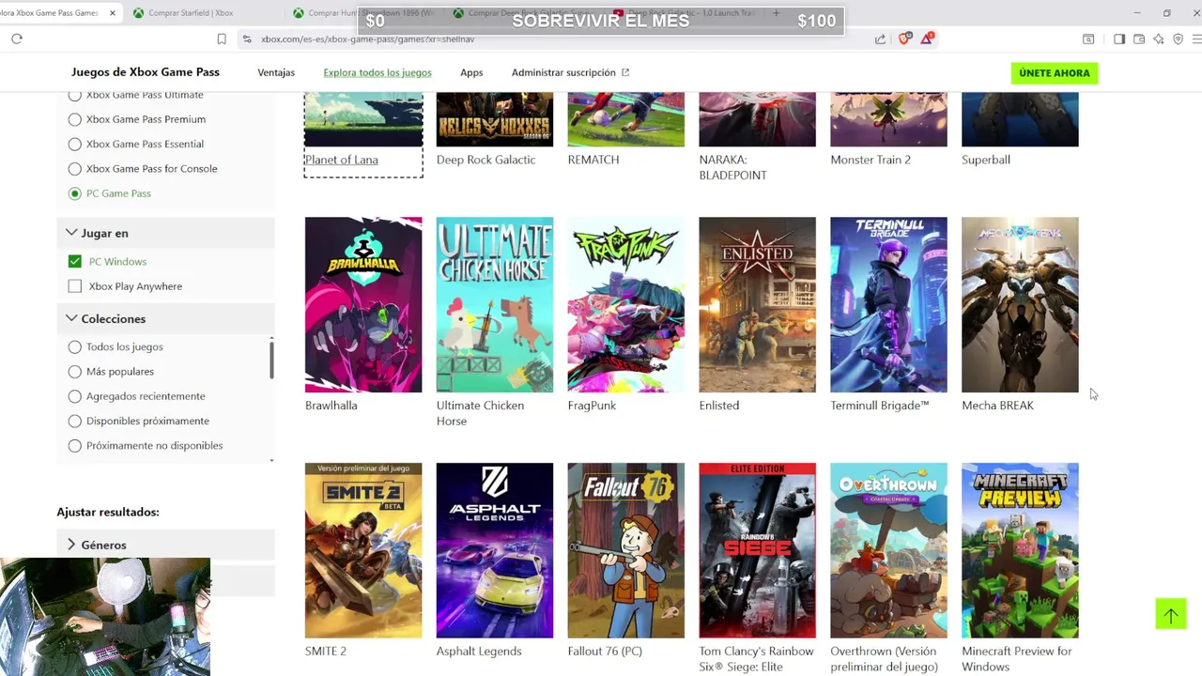Reload the page with the refresh icon
This screenshot has width=1202, height=676.
tap(16, 38)
